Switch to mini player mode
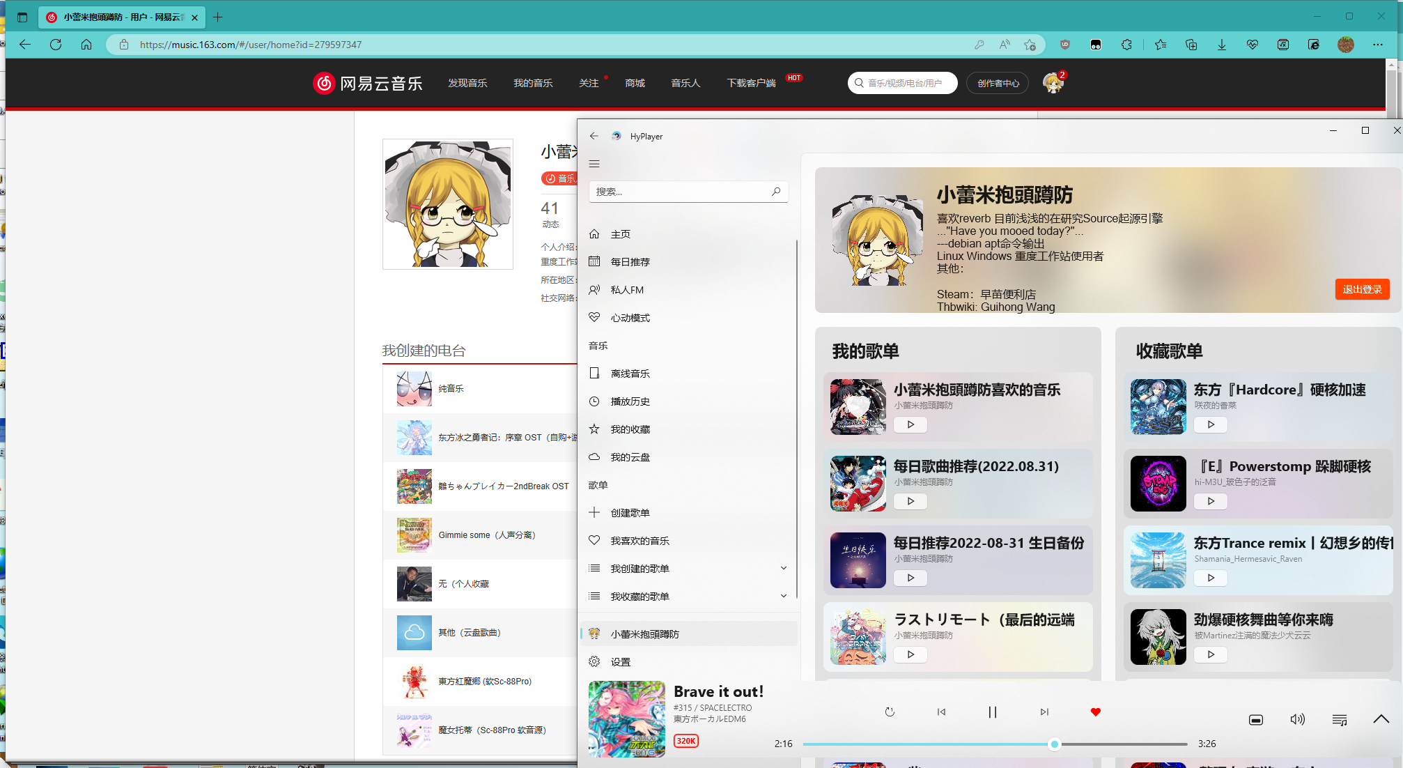 point(1256,719)
